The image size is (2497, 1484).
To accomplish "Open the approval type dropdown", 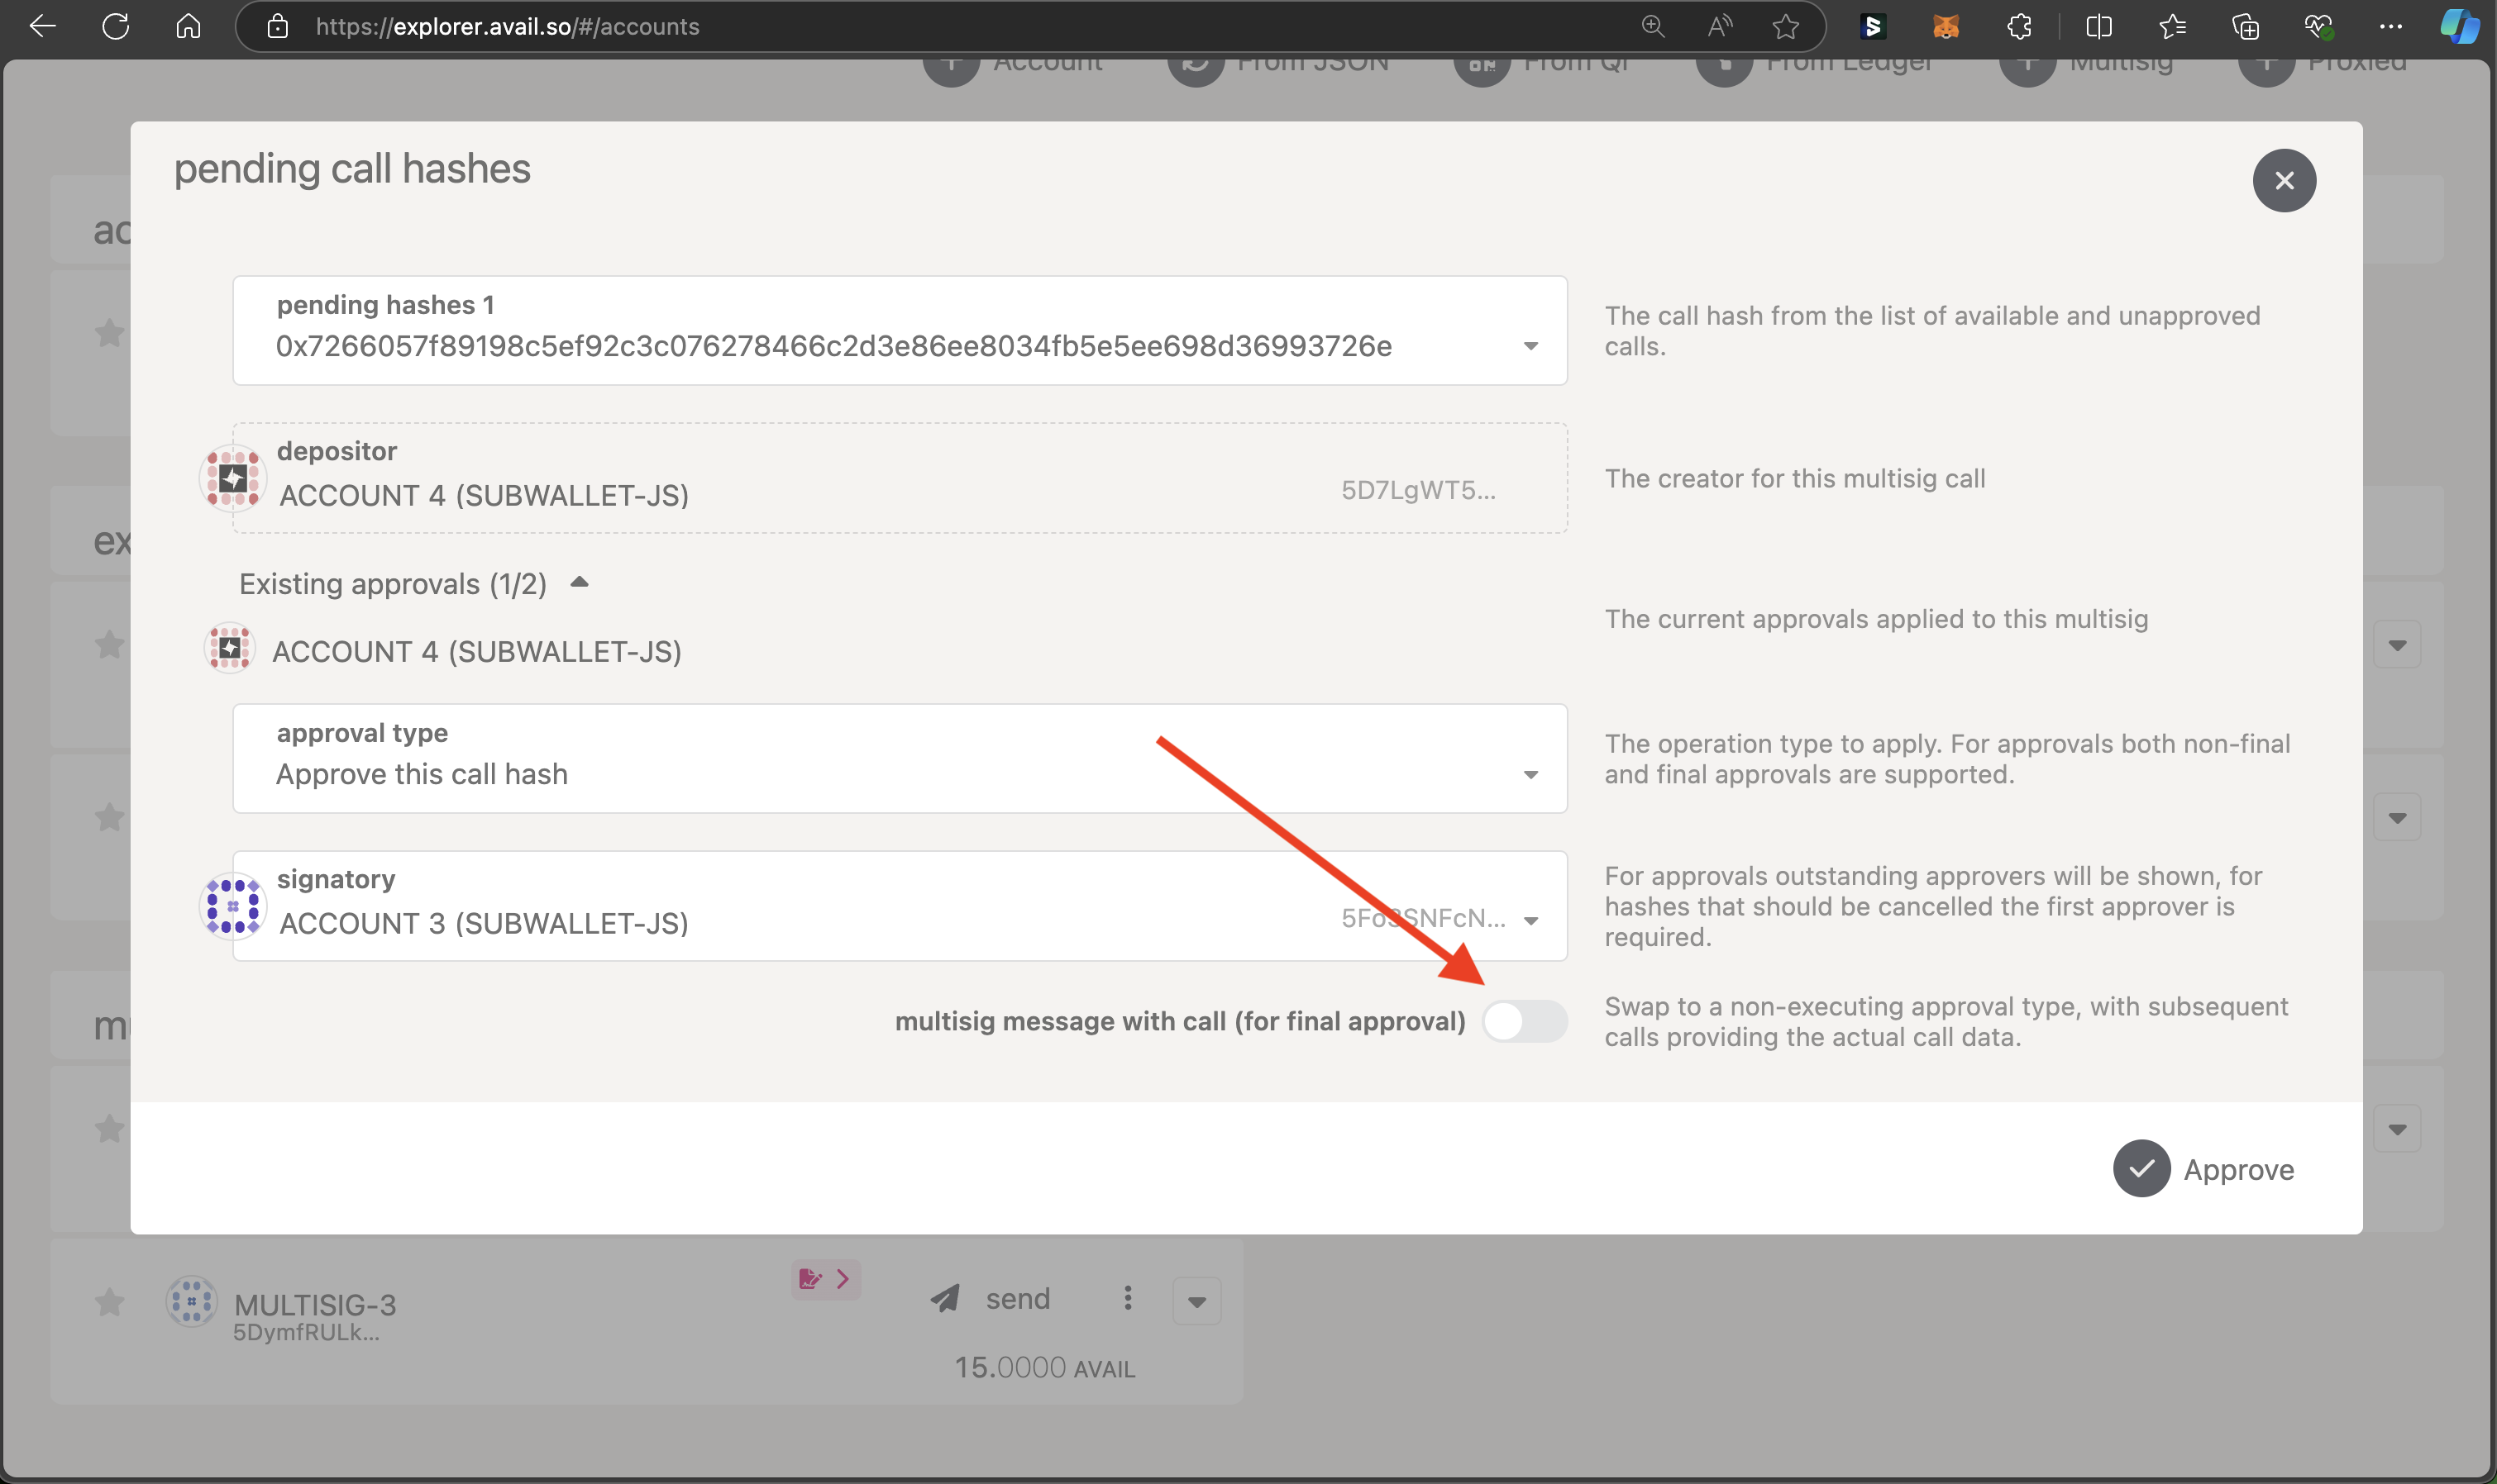I will click(x=1530, y=775).
